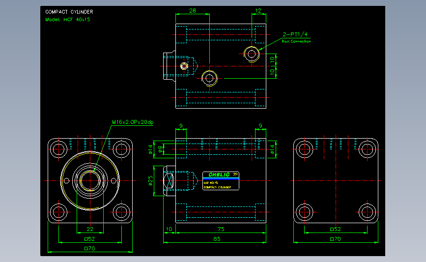Click the 'Port Connection' note text
The height and width of the screenshot is (262, 426).
point(296,41)
